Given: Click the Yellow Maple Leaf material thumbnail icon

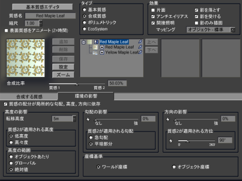Looking at the screenshot, I should point(95,53).
